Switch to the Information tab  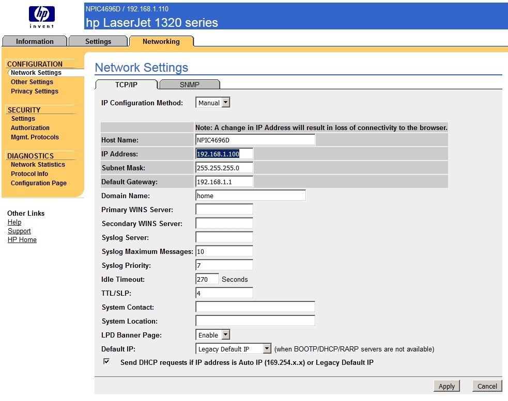coord(35,42)
